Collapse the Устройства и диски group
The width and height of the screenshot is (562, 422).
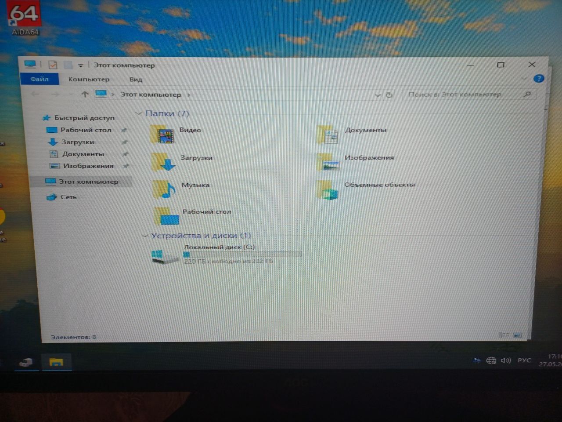(x=144, y=236)
